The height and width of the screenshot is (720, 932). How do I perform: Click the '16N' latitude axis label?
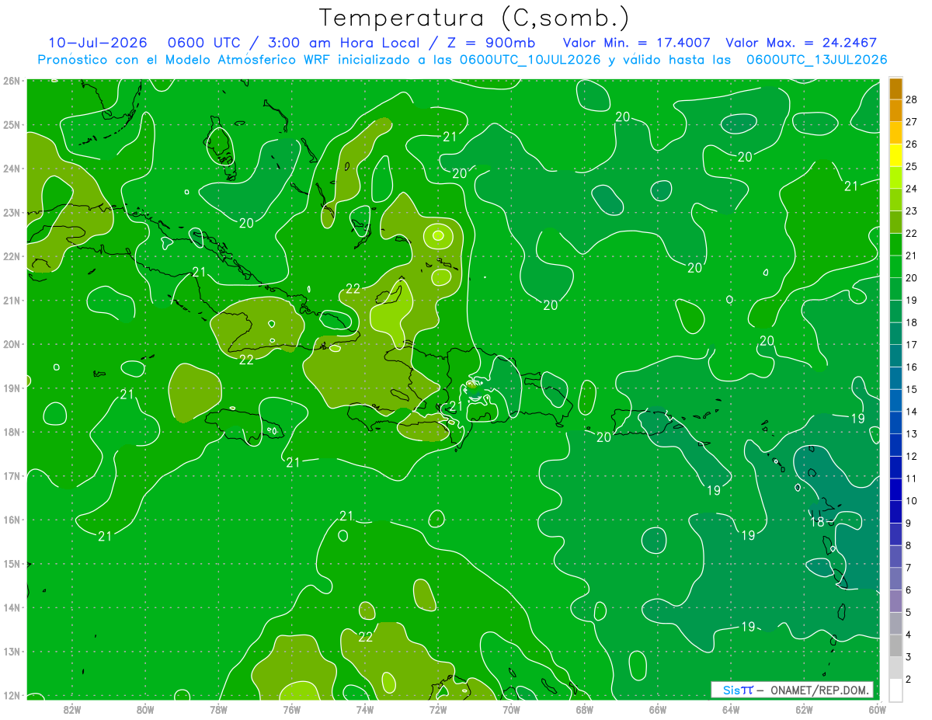(x=12, y=520)
